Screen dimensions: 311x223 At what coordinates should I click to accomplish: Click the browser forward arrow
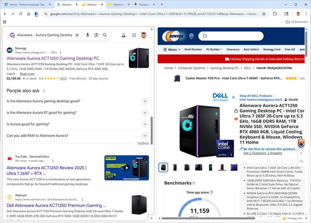[13, 14]
